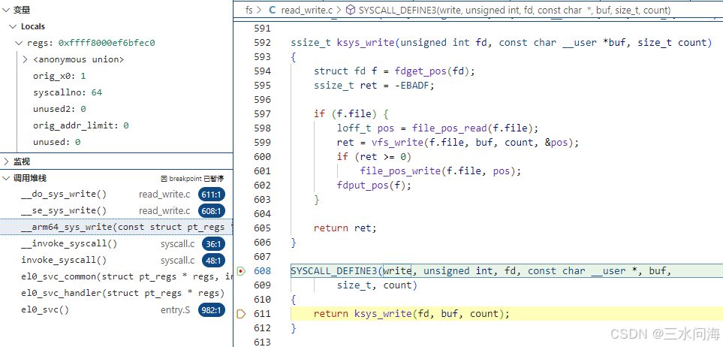
Task: Click vfs_write call on line 599
Action: click(397, 143)
